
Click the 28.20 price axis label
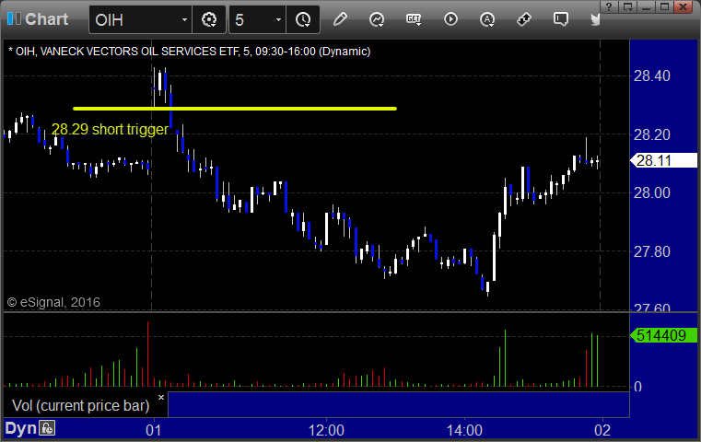pos(652,134)
